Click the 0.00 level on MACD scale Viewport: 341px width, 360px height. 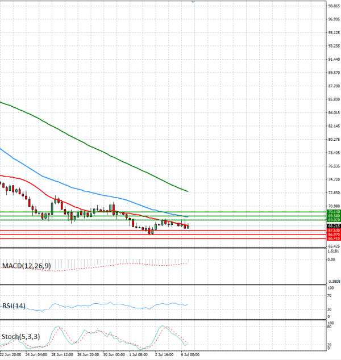point(331,259)
